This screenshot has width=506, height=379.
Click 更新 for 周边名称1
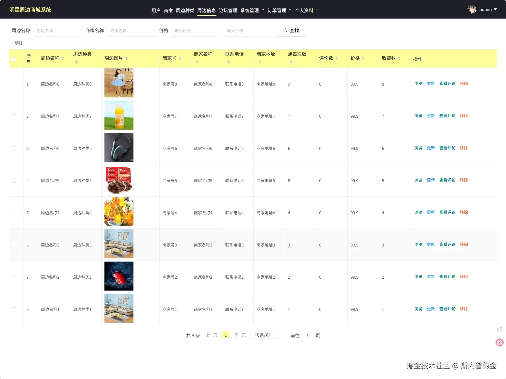pos(431,309)
